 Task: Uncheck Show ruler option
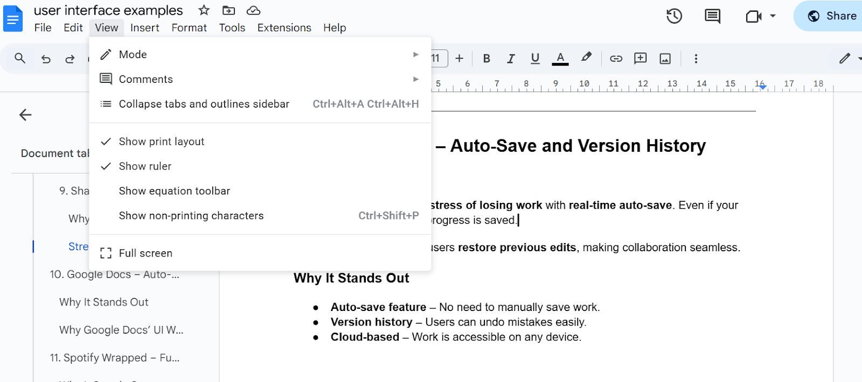pos(260,166)
